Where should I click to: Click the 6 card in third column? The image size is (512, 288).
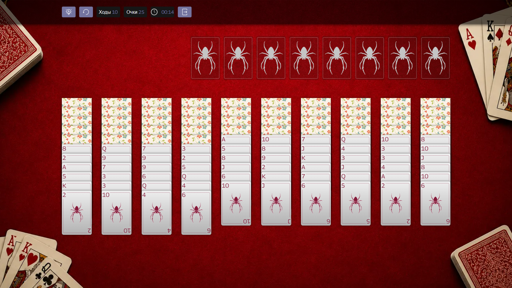coord(157,177)
